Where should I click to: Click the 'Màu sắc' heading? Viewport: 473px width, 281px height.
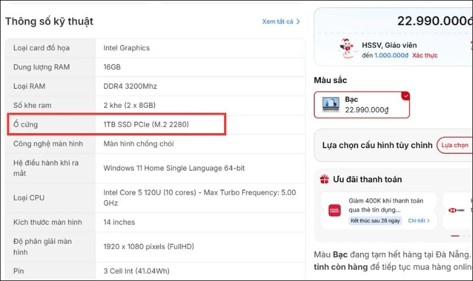pos(331,80)
